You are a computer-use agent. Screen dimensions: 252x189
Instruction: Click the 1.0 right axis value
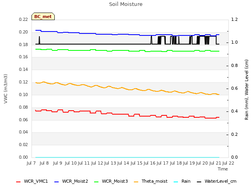(234, 43)
